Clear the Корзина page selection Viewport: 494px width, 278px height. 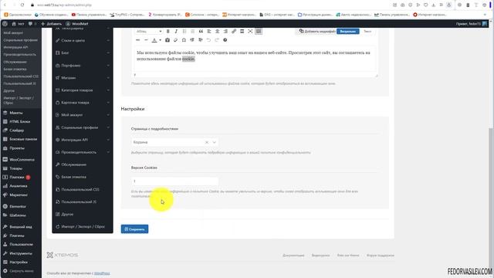coord(207,142)
